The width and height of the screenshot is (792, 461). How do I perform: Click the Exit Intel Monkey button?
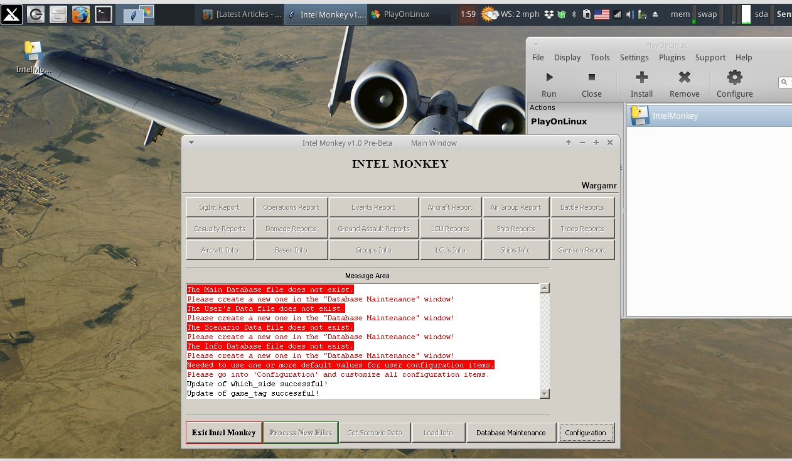(224, 433)
